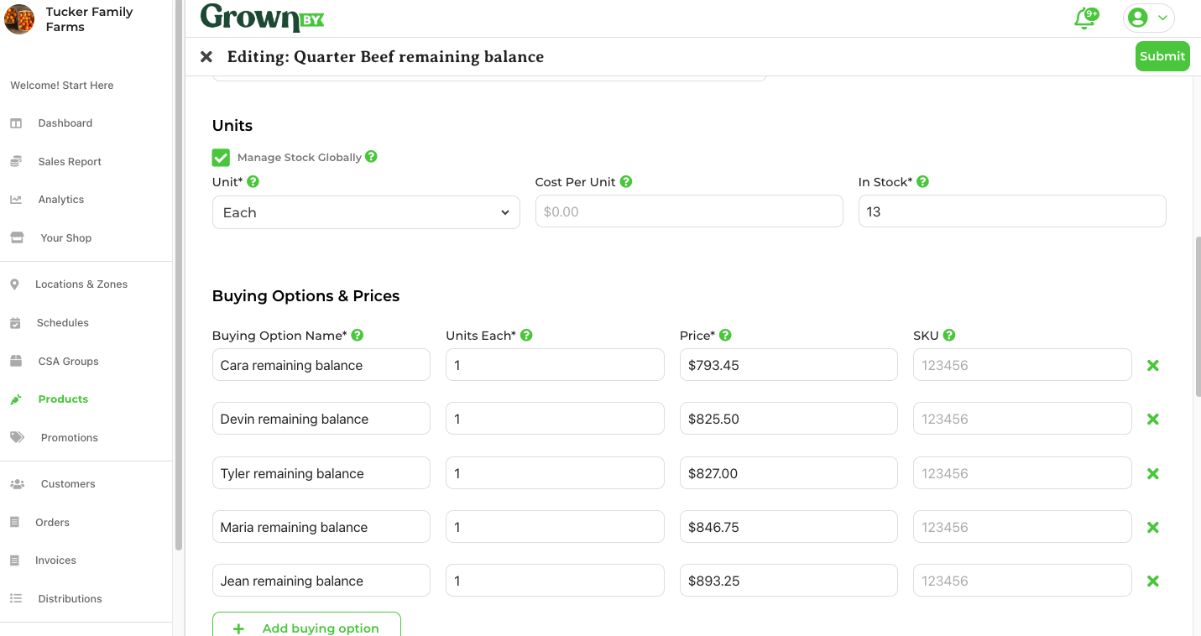Screen dimensions: 1201x636
Task: Show help icon next to Unit
Action: pos(253,181)
